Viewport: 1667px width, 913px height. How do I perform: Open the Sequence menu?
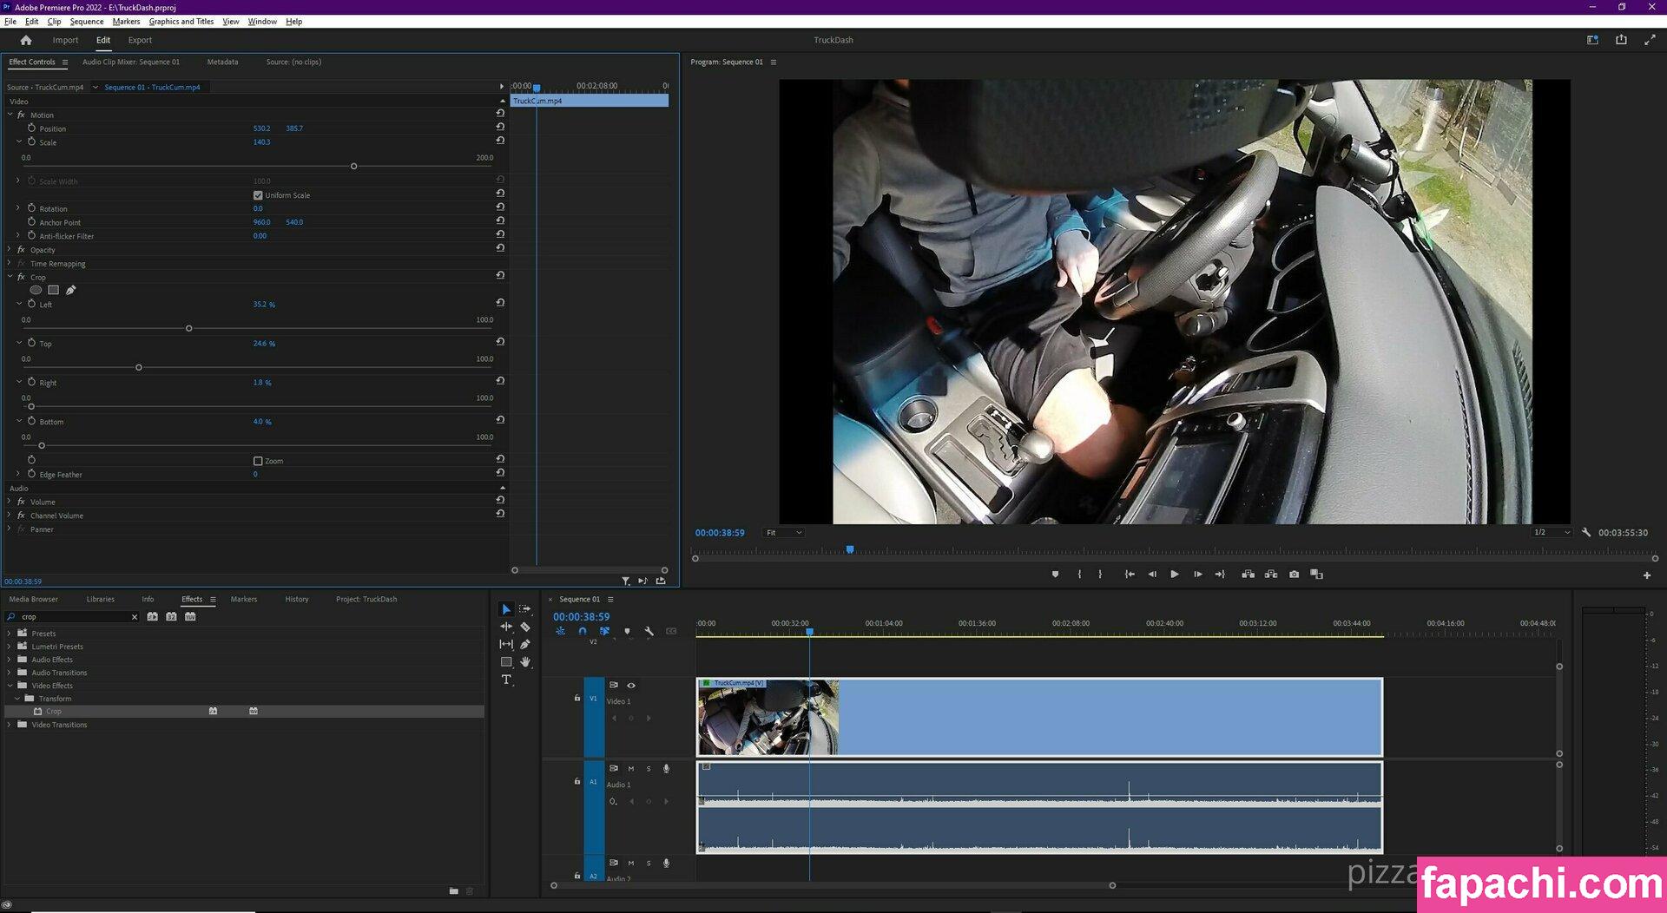click(x=86, y=22)
